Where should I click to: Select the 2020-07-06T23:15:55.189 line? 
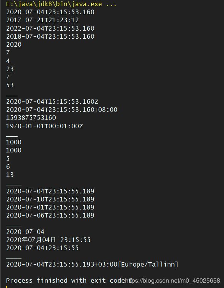(x=50, y=216)
